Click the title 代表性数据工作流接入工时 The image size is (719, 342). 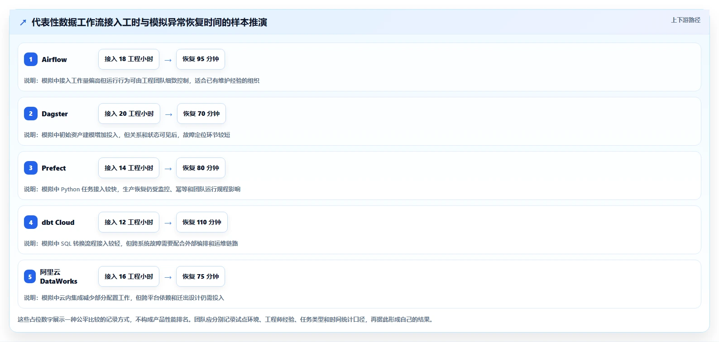click(149, 22)
